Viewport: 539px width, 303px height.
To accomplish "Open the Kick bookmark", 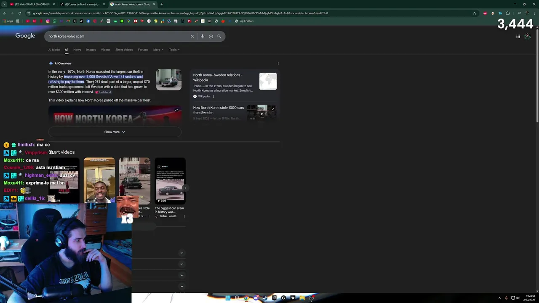I will pyautogui.click(x=122, y=21).
